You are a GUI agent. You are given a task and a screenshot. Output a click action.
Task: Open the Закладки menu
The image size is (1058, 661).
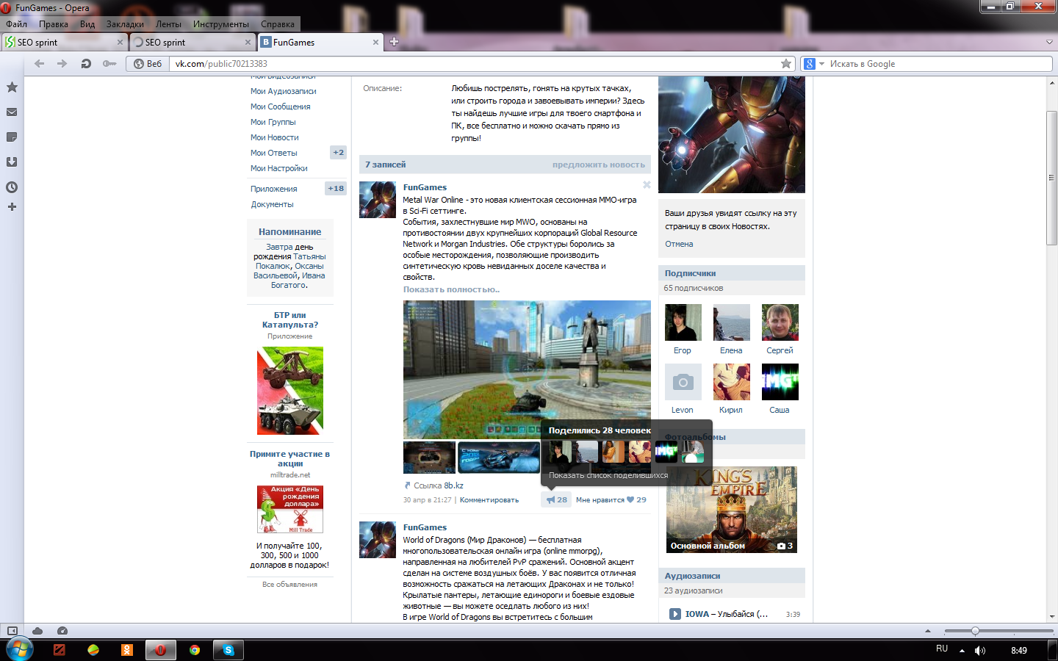tap(125, 24)
